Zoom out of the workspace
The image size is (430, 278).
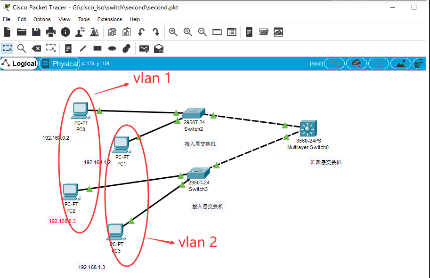(x=203, y=32)
